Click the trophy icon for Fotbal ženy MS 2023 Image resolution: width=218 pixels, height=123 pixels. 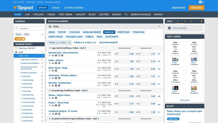tap(16, 48)
